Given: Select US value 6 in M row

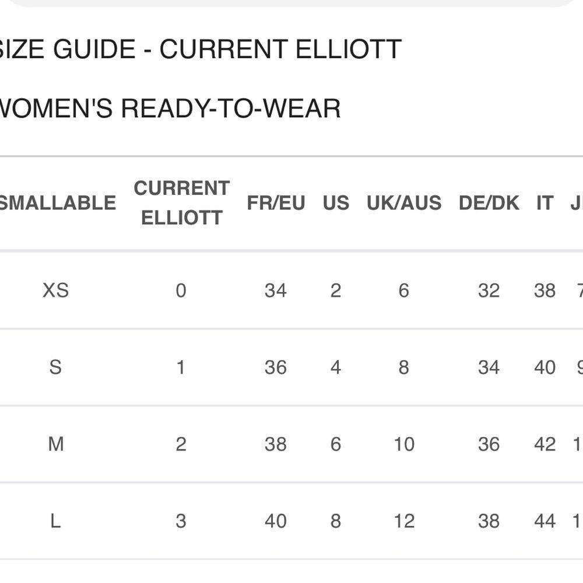Looking at the screenshot, I should [x=335, y=444].
